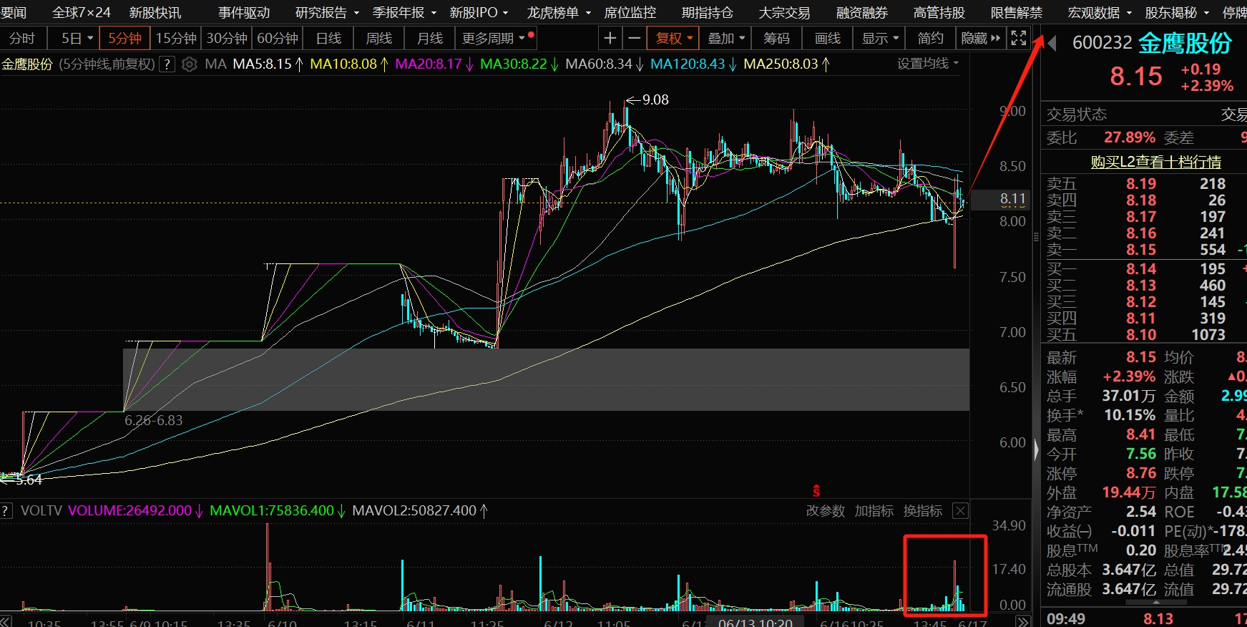Open 研究报告 menu dropdown
Image resolution: width=1247 pixels, height=627 pixels.
click(x=327, y=13)
